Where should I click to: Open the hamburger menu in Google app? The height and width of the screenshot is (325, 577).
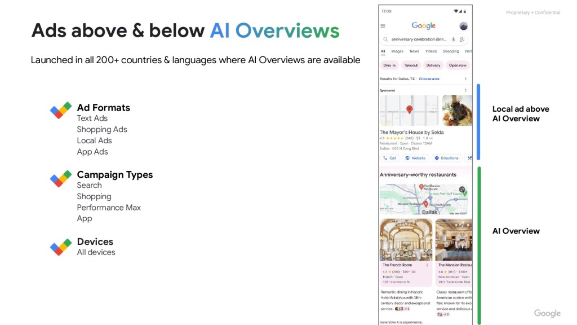(x=383, y=26)
